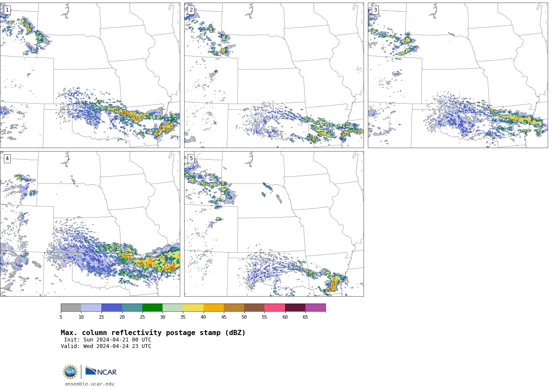The image size is (552, 389).
Task: Click the panel number label 3
Action: click(375, 10)
